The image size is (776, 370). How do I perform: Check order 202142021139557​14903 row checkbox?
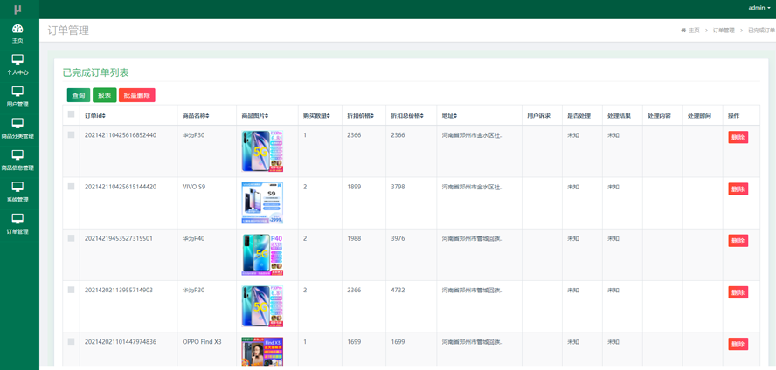coord(72,290)
